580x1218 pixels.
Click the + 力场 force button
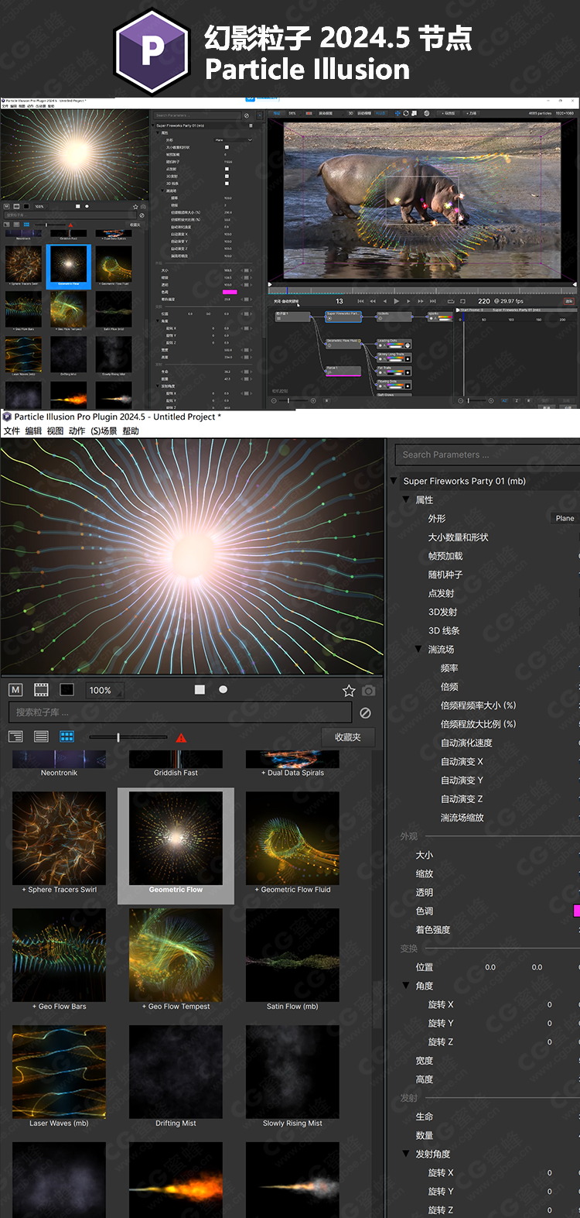(x=472, y=113)
